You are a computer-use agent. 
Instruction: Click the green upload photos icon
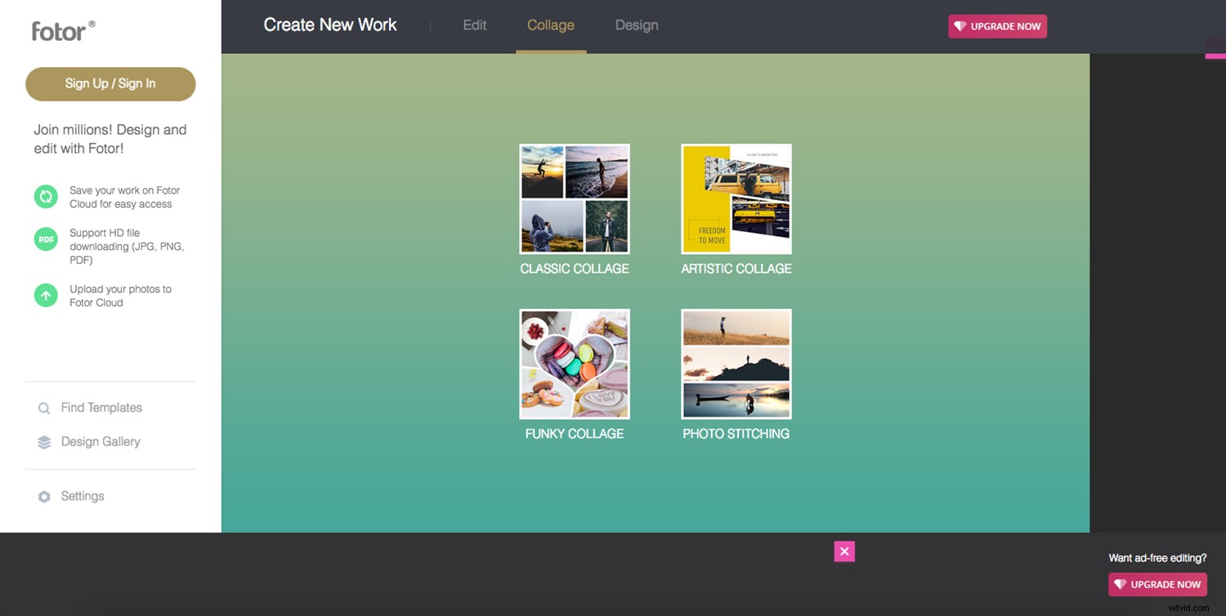[46, 295]
